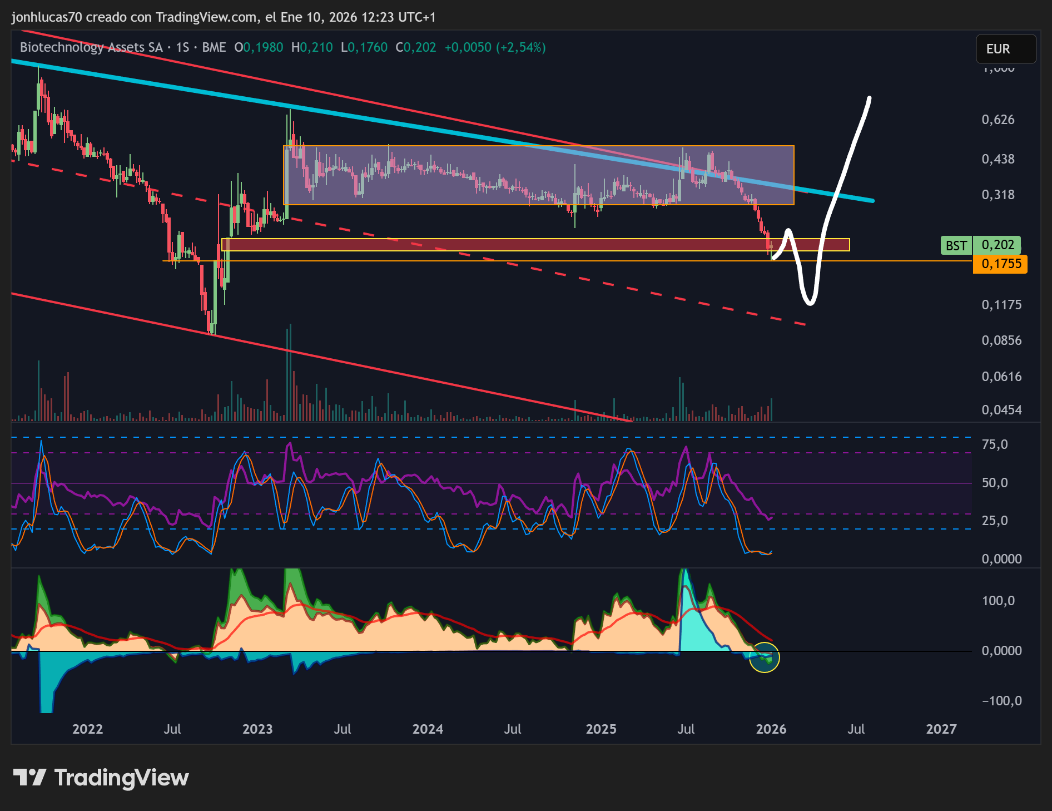Click the 2026 label on the time axis
The height and width of the screenshot is (811, 1052).
pos(771,729)
